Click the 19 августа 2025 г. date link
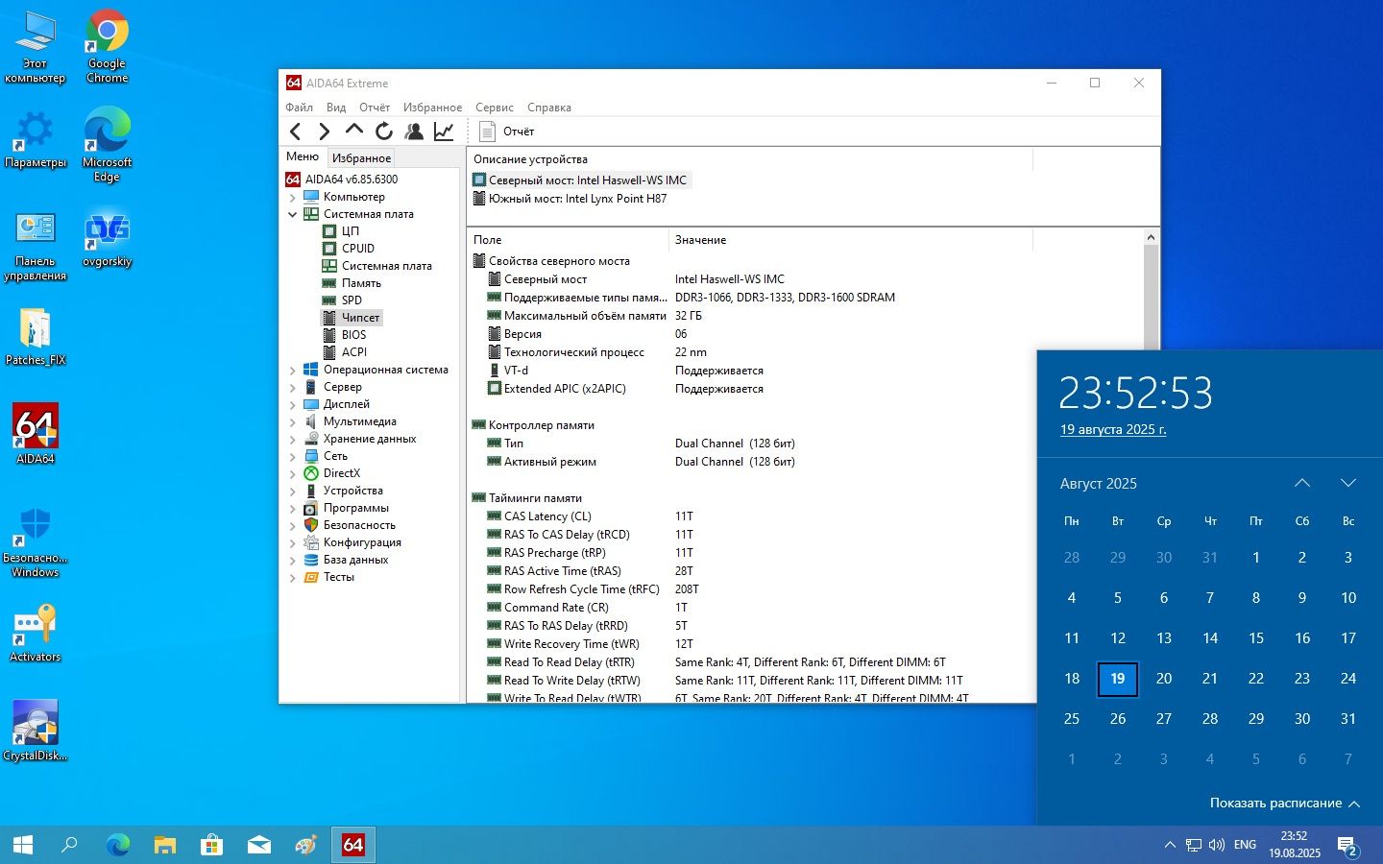 (x=1113, y=429)
